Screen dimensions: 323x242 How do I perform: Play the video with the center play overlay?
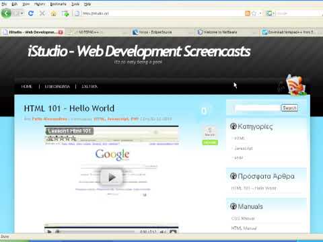pyautogui.click(x=112, y=177)
